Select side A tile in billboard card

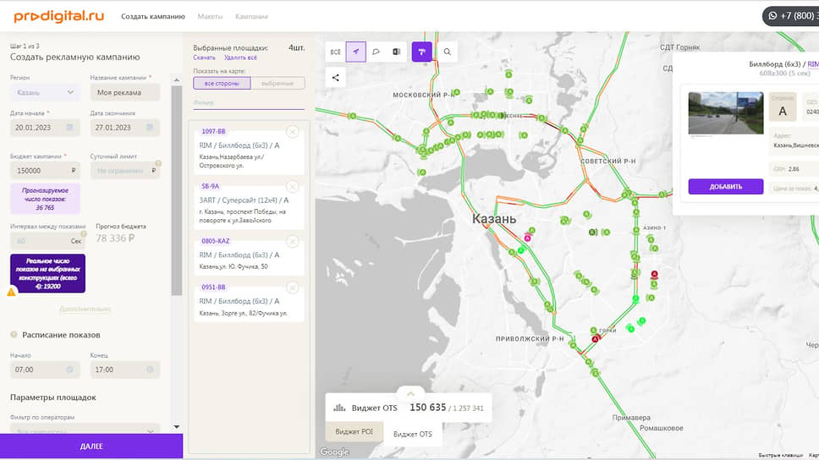pos(783,107)
